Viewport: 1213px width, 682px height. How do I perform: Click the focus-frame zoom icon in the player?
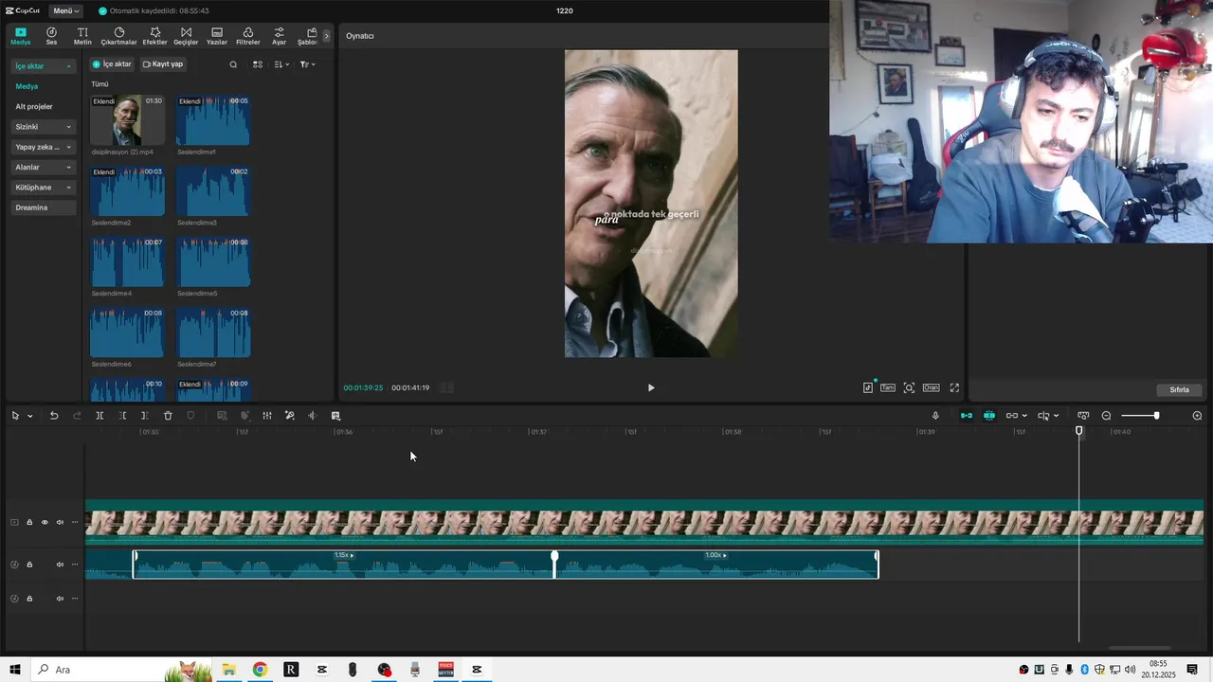(x=909, y=387)
